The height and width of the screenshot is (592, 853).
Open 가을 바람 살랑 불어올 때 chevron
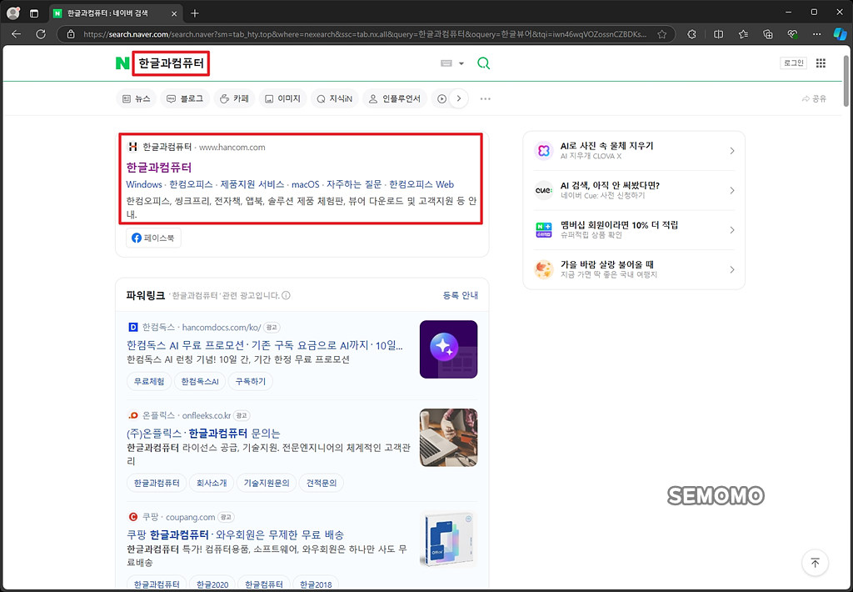coord(731,269)
